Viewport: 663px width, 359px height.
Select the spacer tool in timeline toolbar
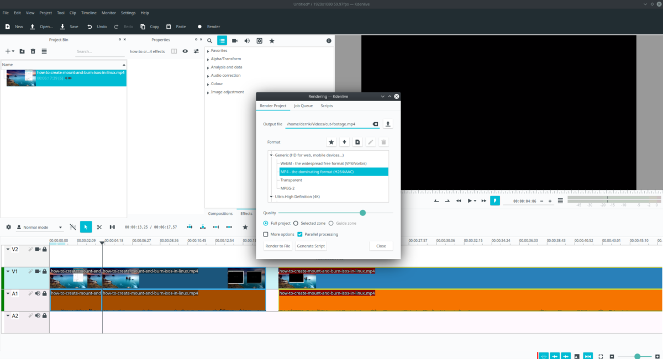pos(112,227)
